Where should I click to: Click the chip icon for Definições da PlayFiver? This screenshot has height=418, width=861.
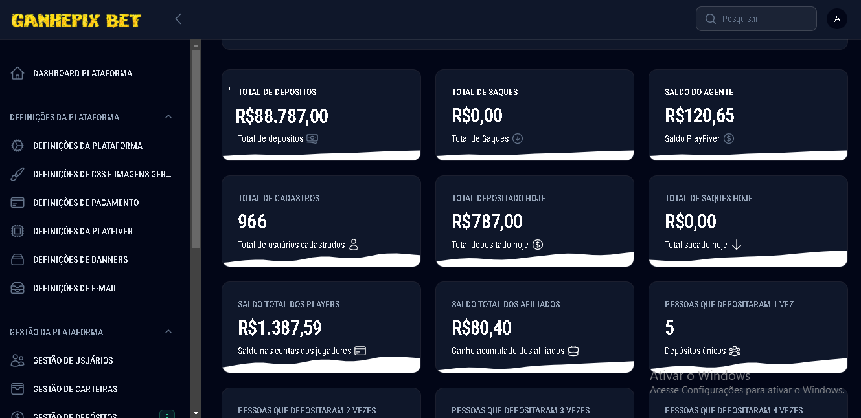click(17, 231)
